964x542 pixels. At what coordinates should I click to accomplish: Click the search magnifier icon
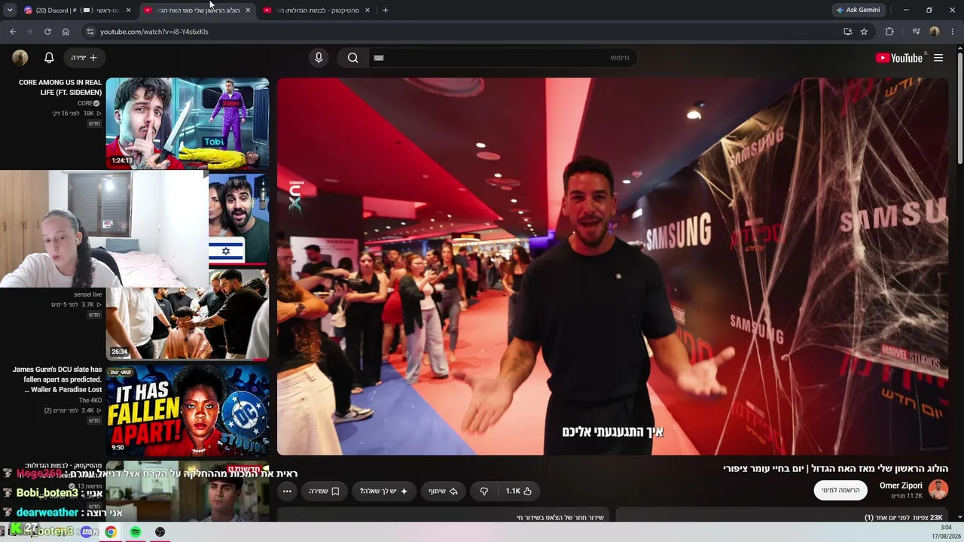(x=352, y=57)
